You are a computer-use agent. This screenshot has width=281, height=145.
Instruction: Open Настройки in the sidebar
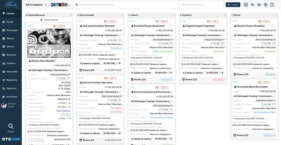11,72
